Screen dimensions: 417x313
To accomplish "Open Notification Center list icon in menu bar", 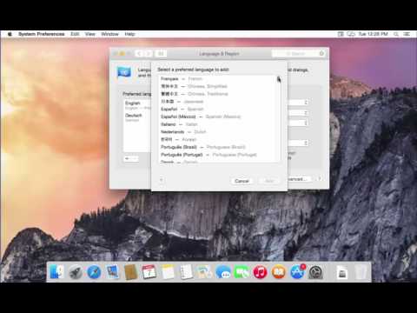I will tap(407, 34).
